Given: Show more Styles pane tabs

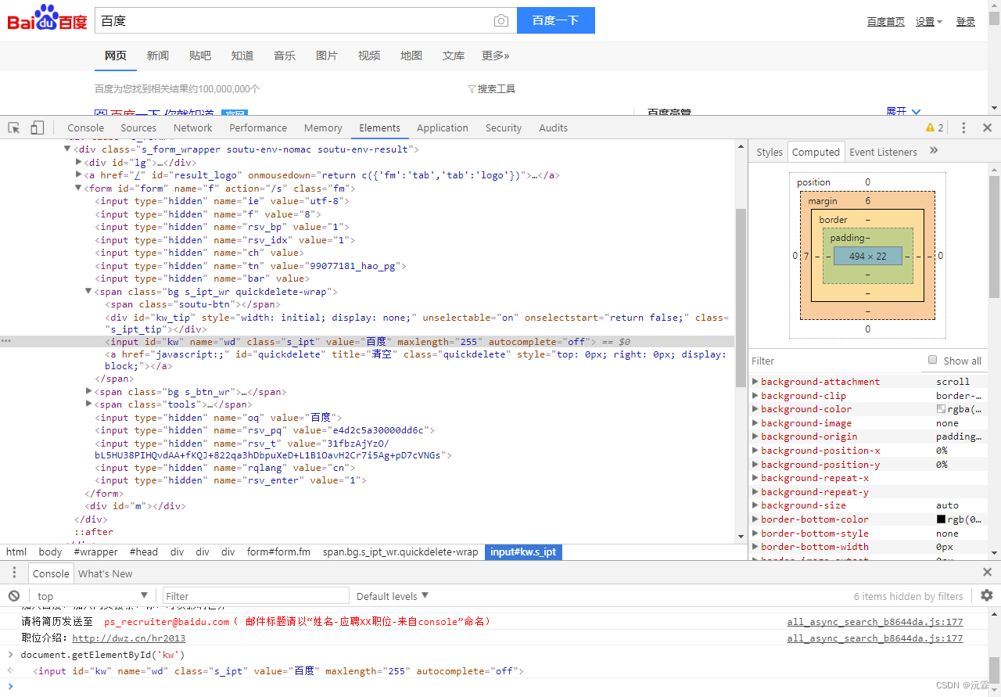Looking at the screenshot, I should pos(933,151).
